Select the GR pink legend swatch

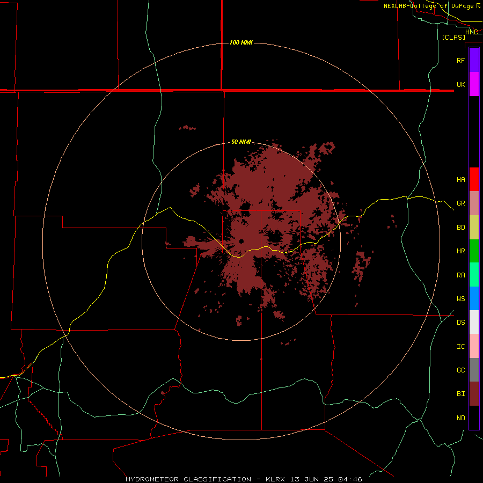coord(474,203)
